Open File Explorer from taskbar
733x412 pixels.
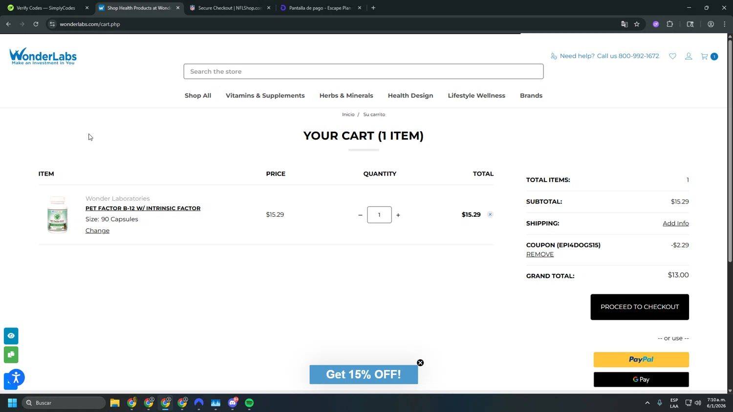click(115, 403)
